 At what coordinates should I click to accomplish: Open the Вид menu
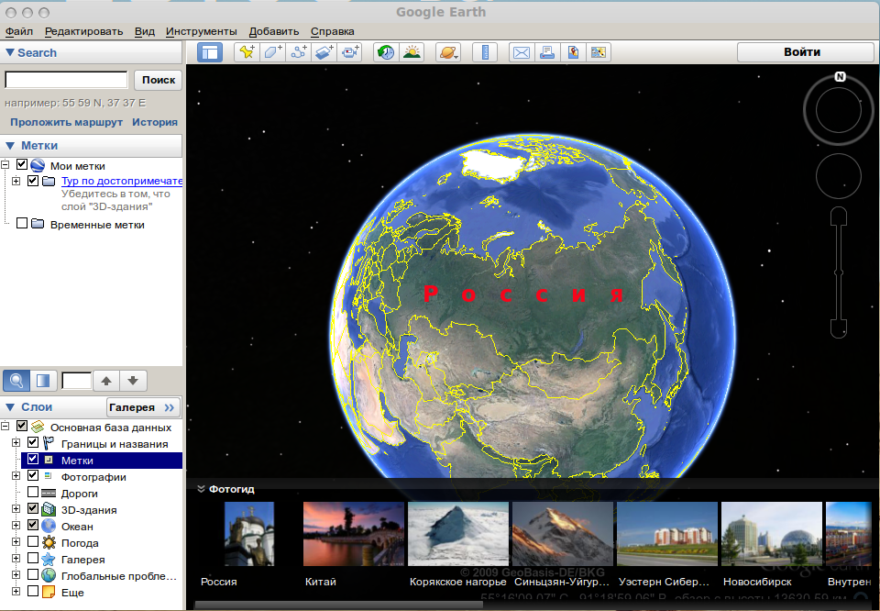tap(144, 31)
